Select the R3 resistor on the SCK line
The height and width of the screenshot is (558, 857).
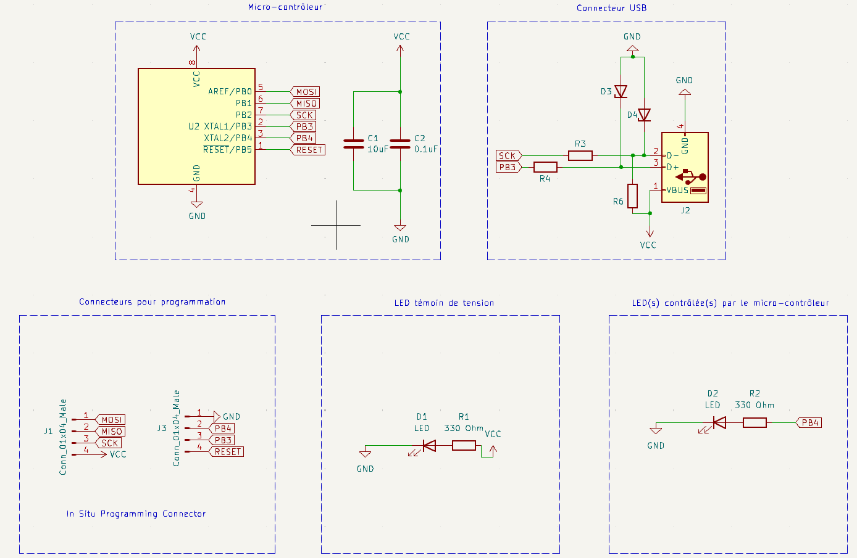click(x=580, y=156)
